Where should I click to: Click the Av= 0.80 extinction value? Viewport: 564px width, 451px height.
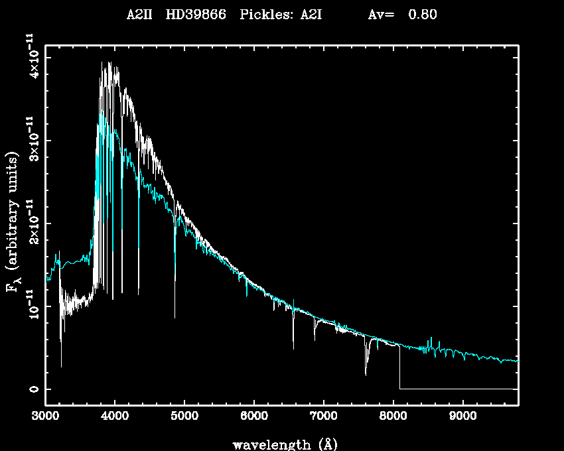[x=402, y=15]
